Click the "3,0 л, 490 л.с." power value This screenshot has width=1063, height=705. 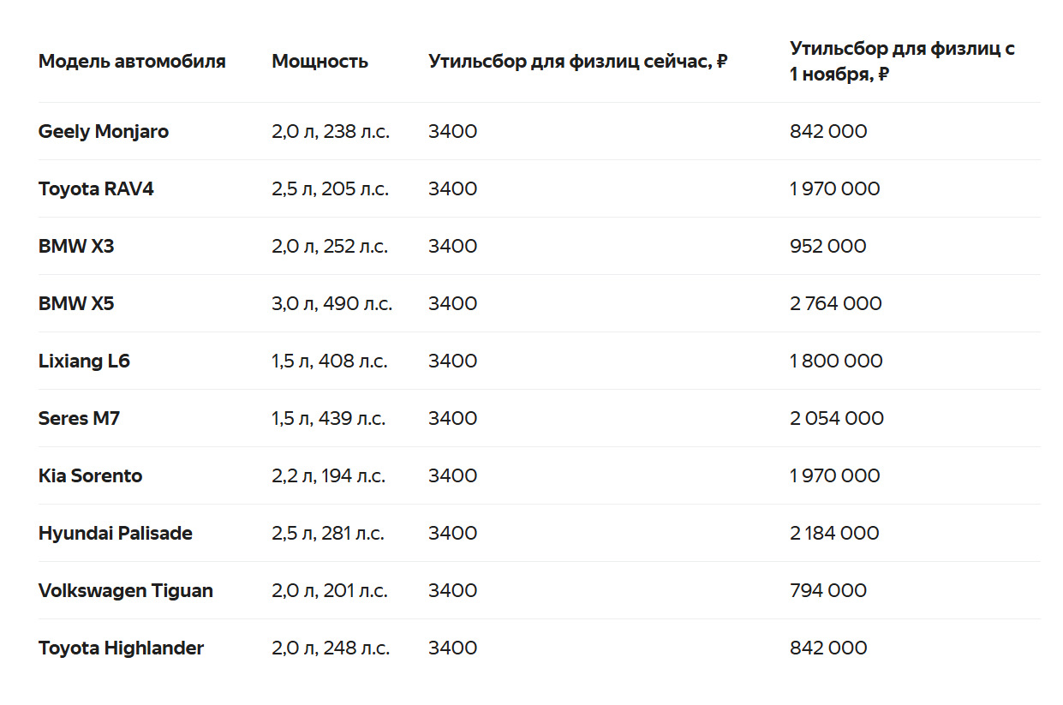pyautogui.click(x=331, y=304)
